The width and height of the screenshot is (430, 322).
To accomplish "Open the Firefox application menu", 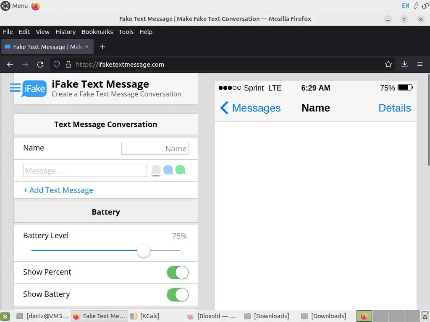I will point(420,64).
